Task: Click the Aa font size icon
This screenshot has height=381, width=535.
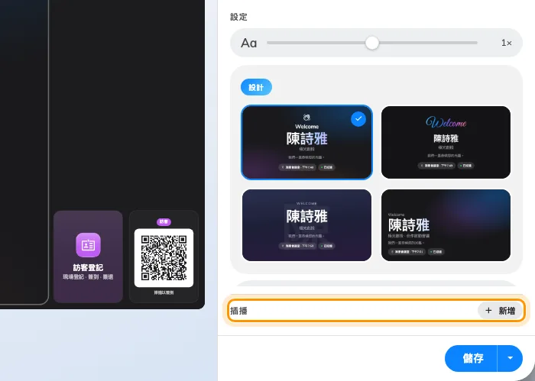Action: 248,43
